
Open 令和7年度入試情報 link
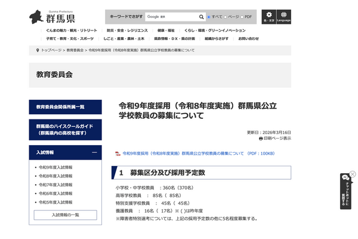(55, 185)
